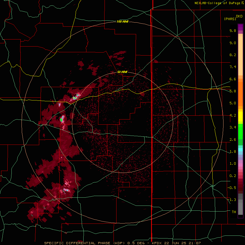The height and width of the screenshot is (245, 245).
Task: Click the Specific Differential Phase caption at the bottom
Action: click(122, 243)
